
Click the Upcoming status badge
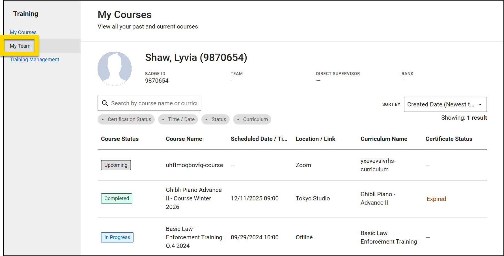(x=116, y=165)
